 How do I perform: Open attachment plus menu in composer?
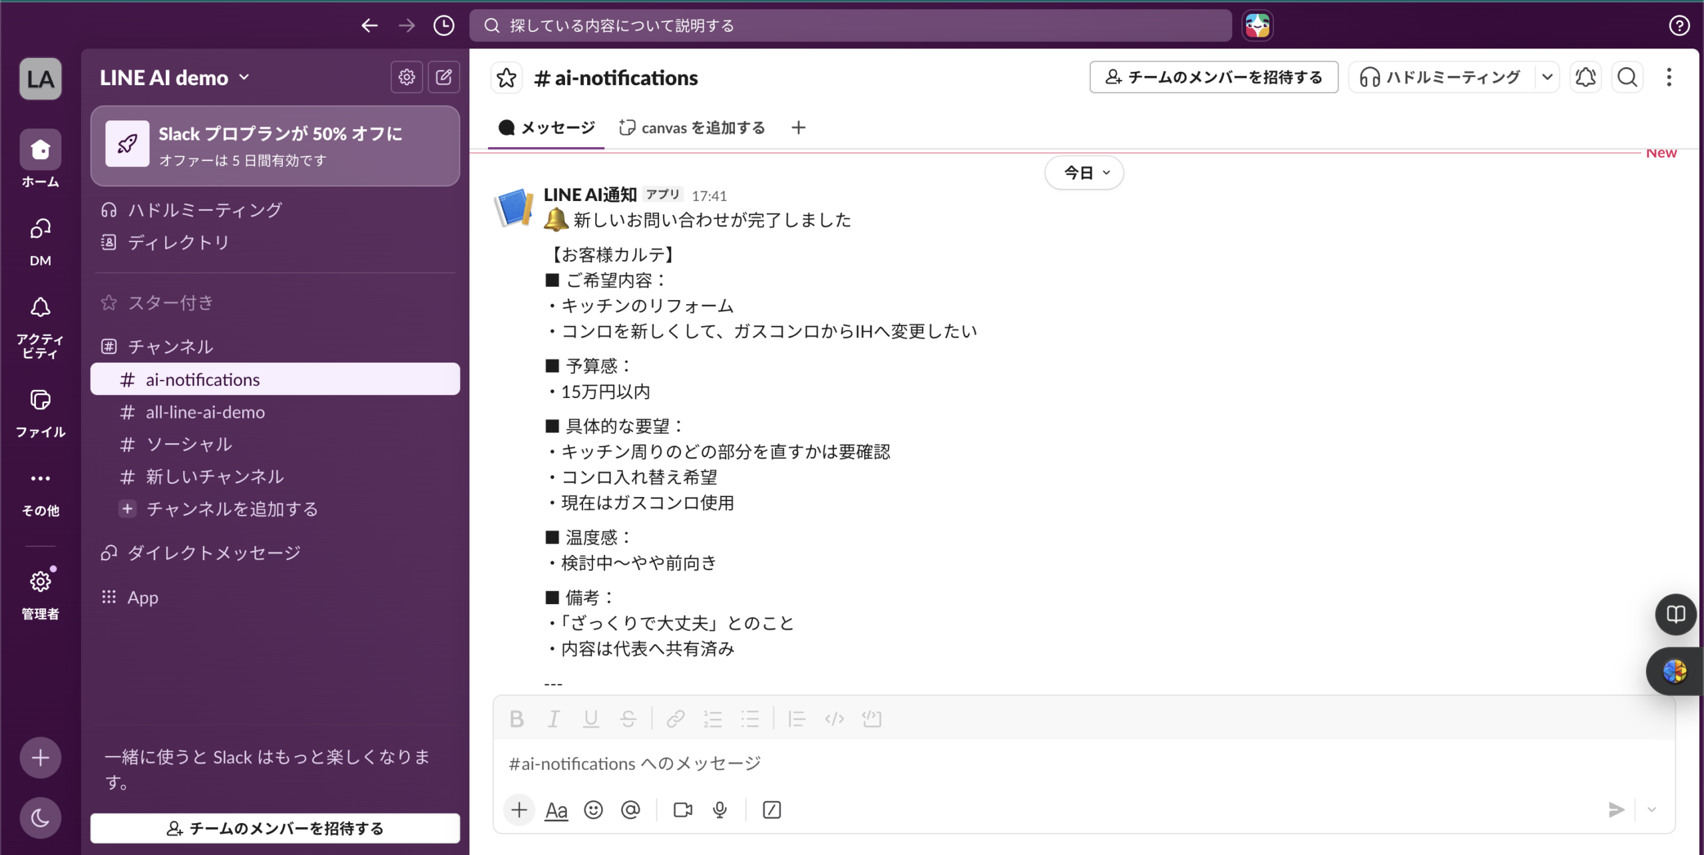(x=519, y=810)
